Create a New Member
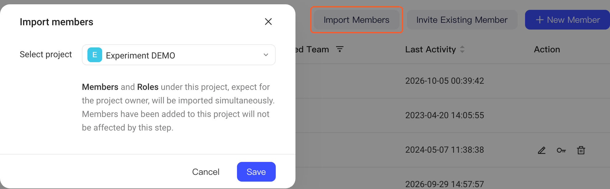The image size is (610, 189). [568, 20]
